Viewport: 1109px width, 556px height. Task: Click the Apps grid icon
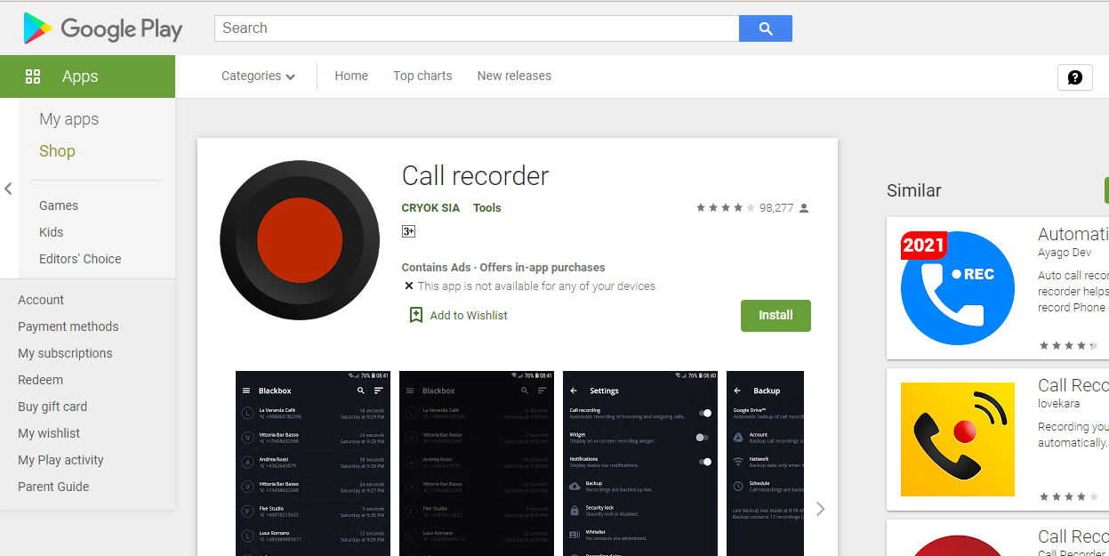(34, 77)
